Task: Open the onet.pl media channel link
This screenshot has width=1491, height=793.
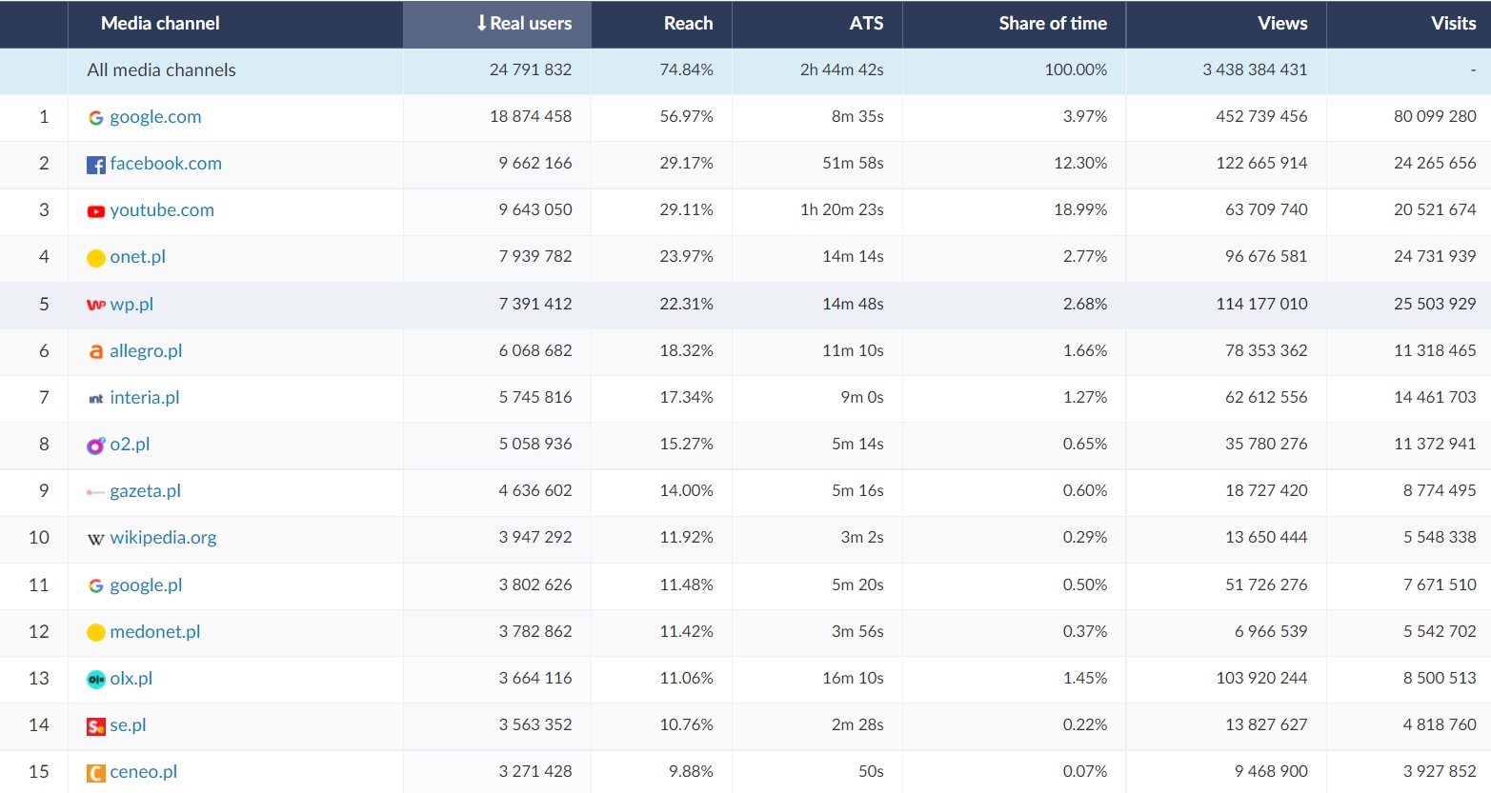Action: (138, 257)
